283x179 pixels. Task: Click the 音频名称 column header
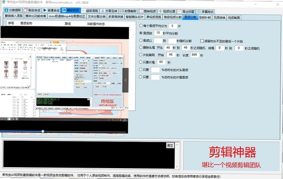[26, 23]
